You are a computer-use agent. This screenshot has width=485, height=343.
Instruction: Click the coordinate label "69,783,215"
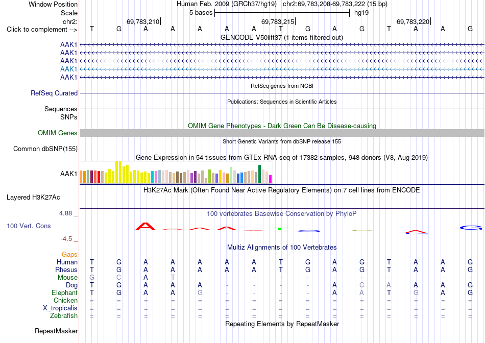[x=278, y=21]
